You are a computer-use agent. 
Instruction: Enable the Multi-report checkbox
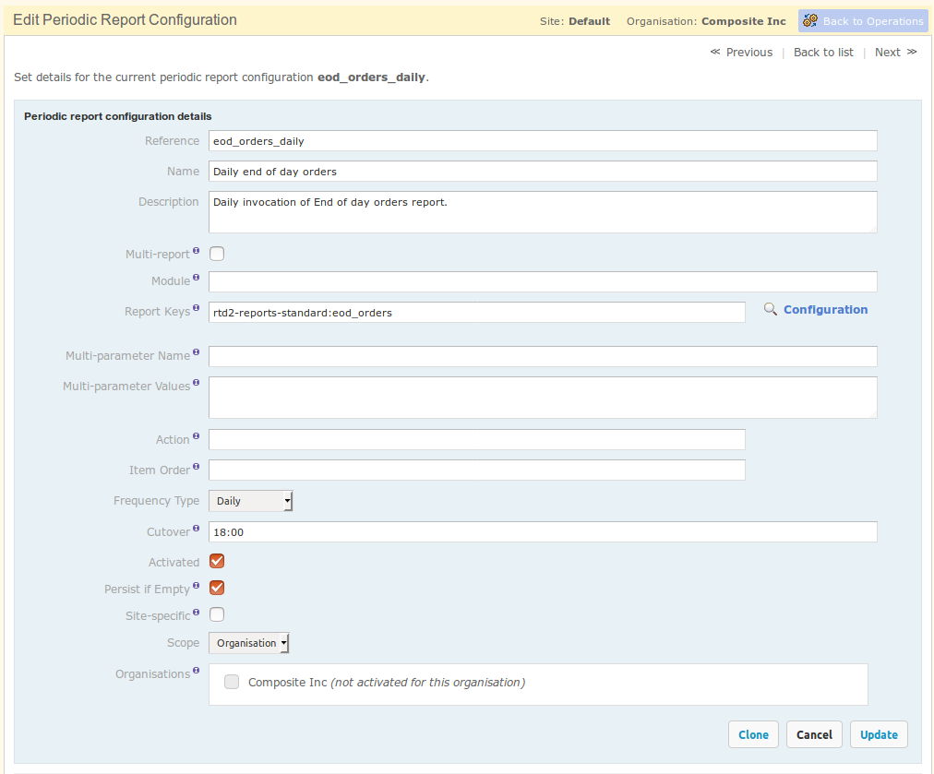pos(216,253)
